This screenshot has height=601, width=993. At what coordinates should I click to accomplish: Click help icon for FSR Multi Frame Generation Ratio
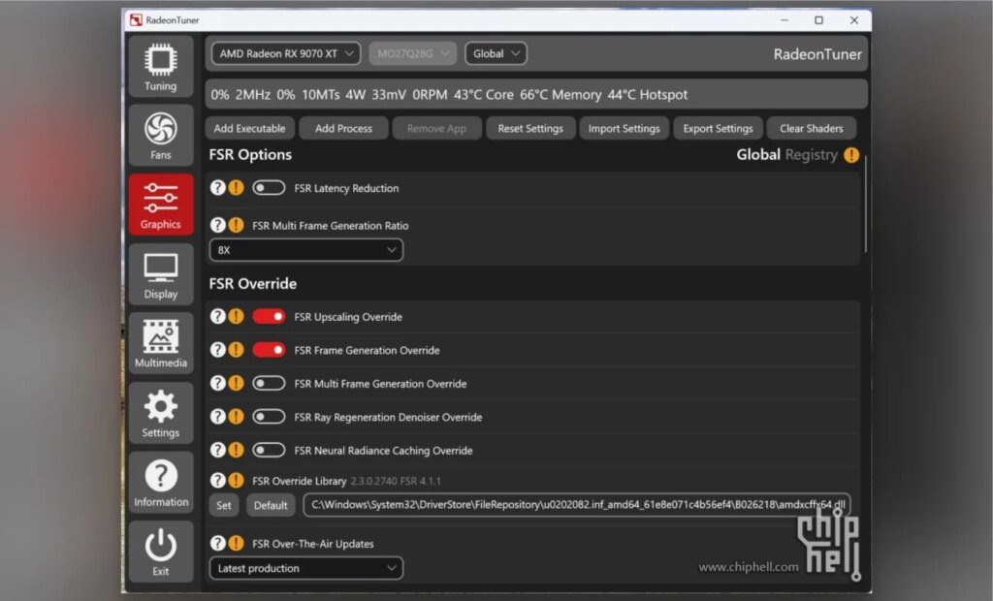(218, 225)
